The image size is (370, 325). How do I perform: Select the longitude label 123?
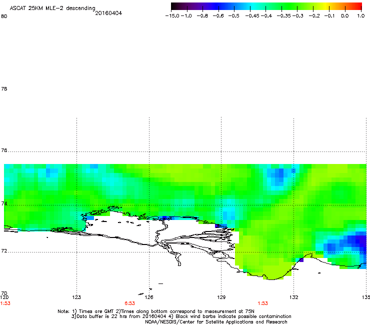coord(76,297)
